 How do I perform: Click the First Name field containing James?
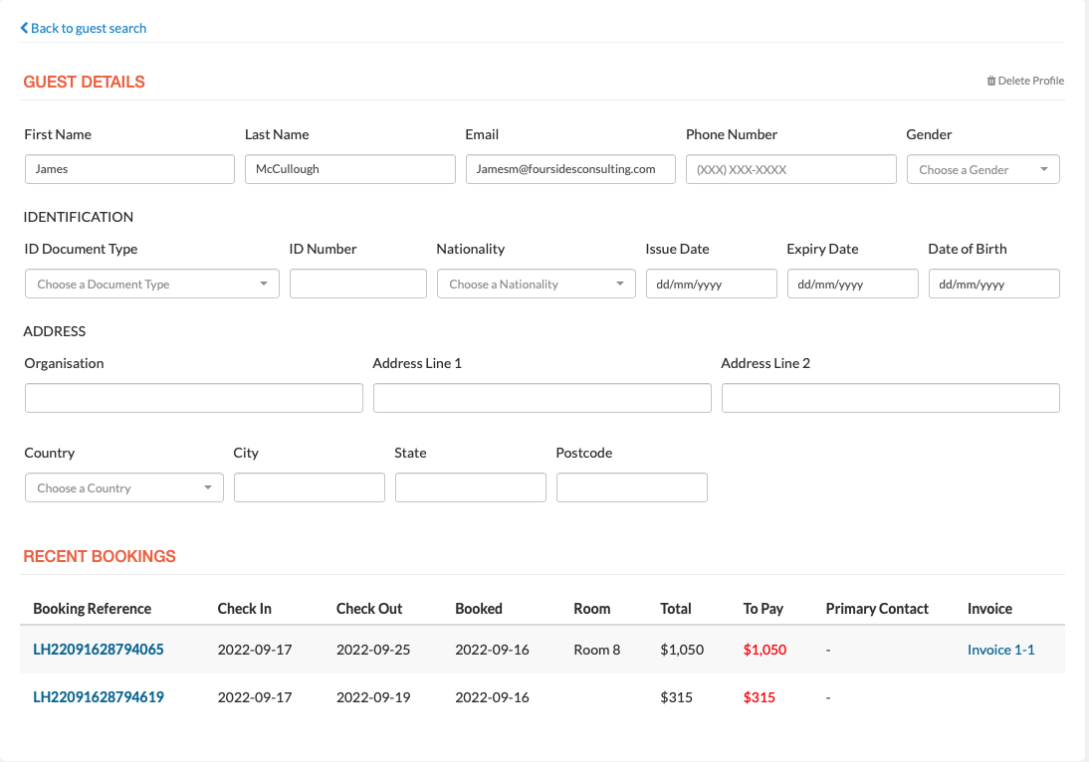(x=129, y=169)
